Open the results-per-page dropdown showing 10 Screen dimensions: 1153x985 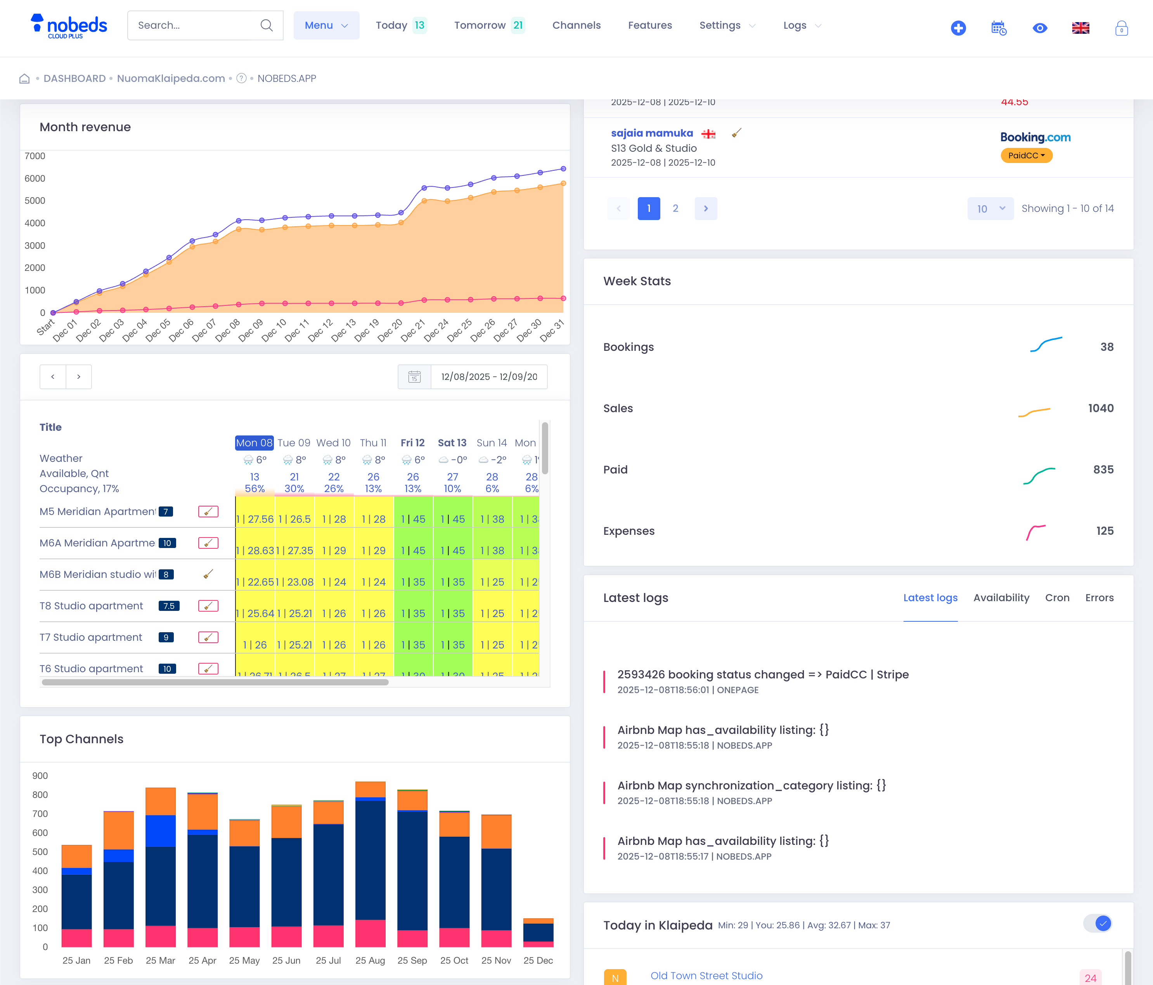(990, 208)
